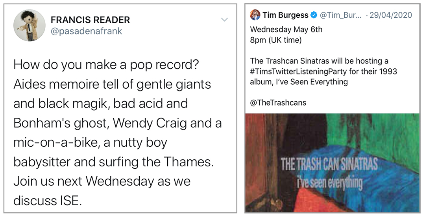Screen dimensions: 425x217
Task: Click "i've seen everything" subtitle on album cover
Action: pos(329,183)
